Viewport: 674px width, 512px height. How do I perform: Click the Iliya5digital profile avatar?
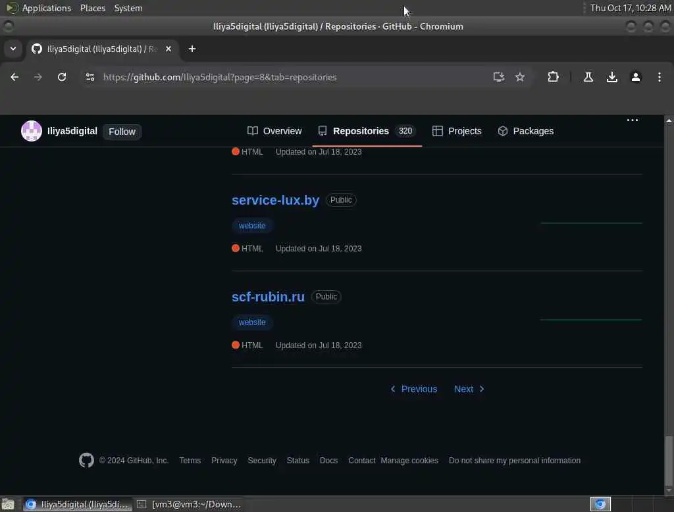tap(32, 131)
